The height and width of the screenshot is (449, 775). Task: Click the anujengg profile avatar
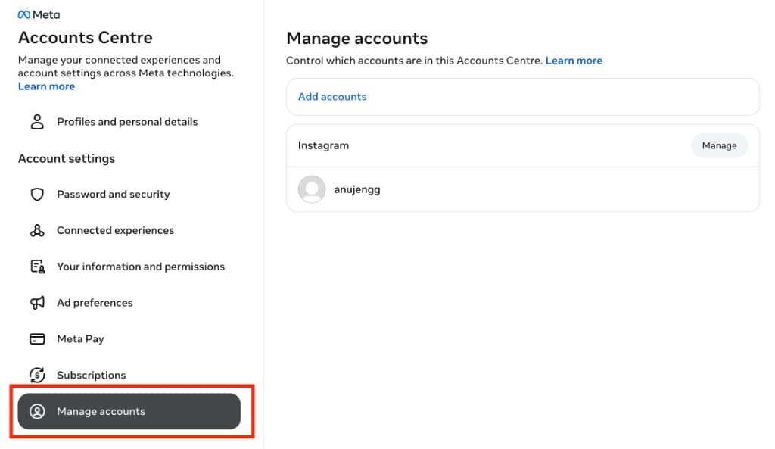[x=312, y=189]
